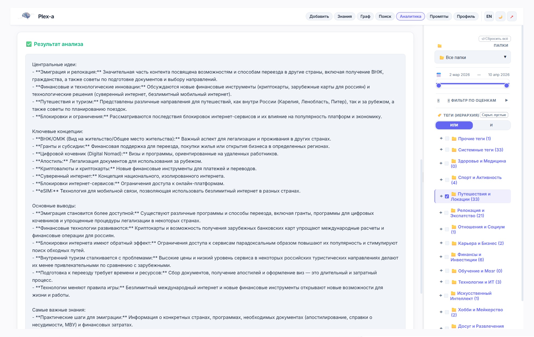Switch interface language with EN button

(489, 16)
